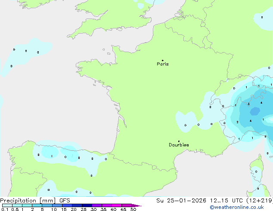Click the precipitation value '3' on the map
This screenshot has height=211, width=273.
(248, 104)
